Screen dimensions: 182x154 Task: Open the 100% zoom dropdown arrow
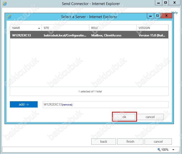[173, 150]
